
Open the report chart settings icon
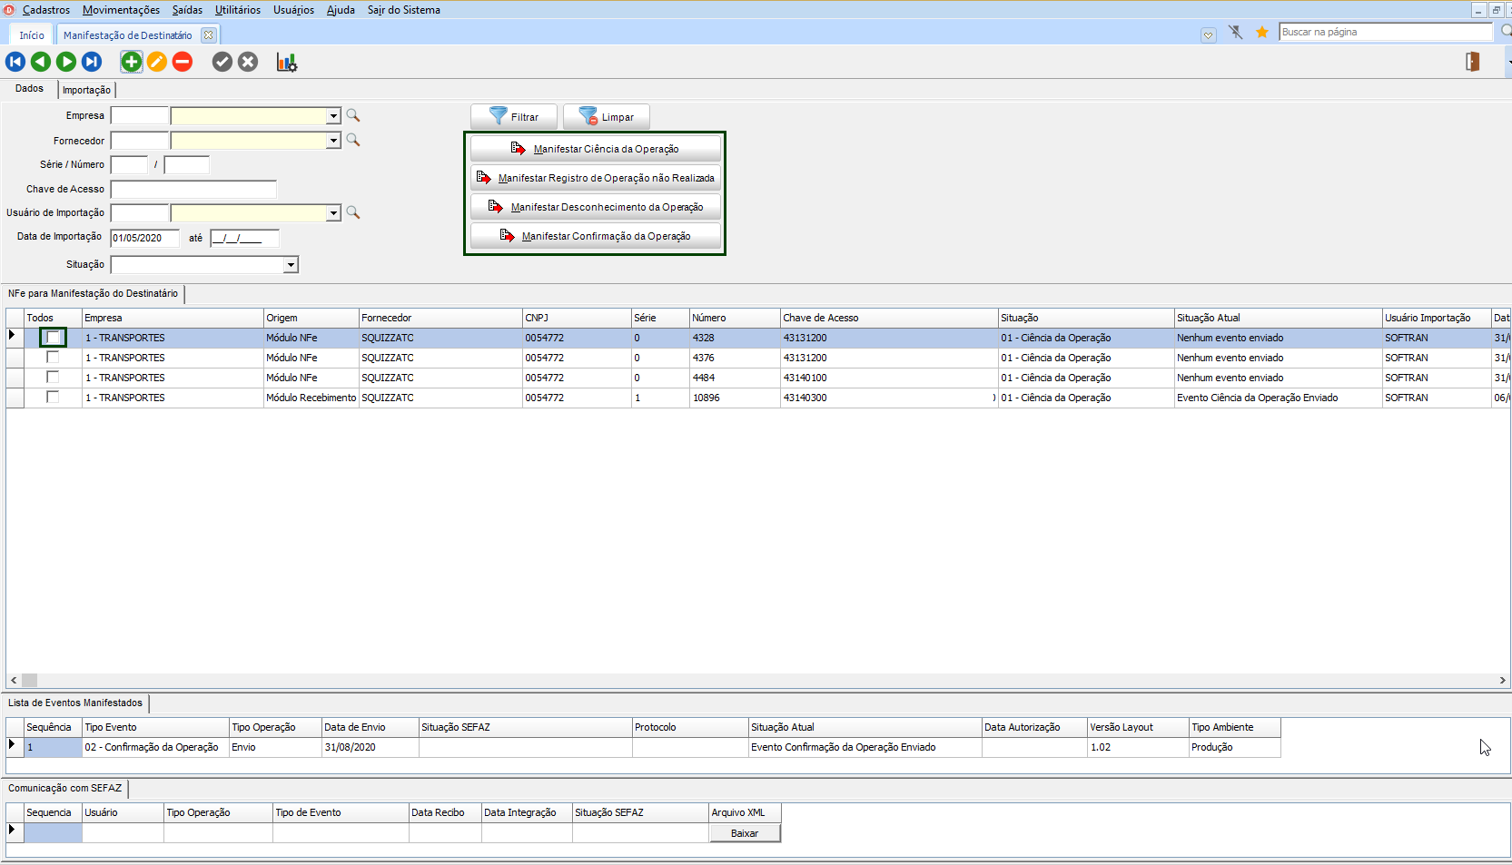[287, 62]
